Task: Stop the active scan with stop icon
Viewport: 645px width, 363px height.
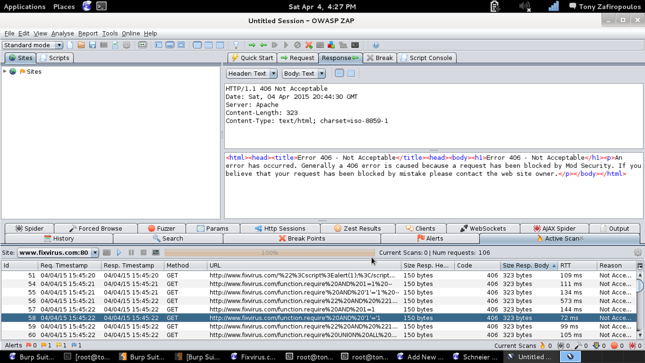Action: click(x=144, y=252)
